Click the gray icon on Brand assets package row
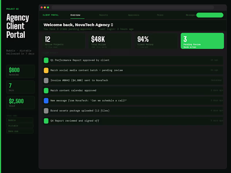The image size is (231, 173). [46, 110]
